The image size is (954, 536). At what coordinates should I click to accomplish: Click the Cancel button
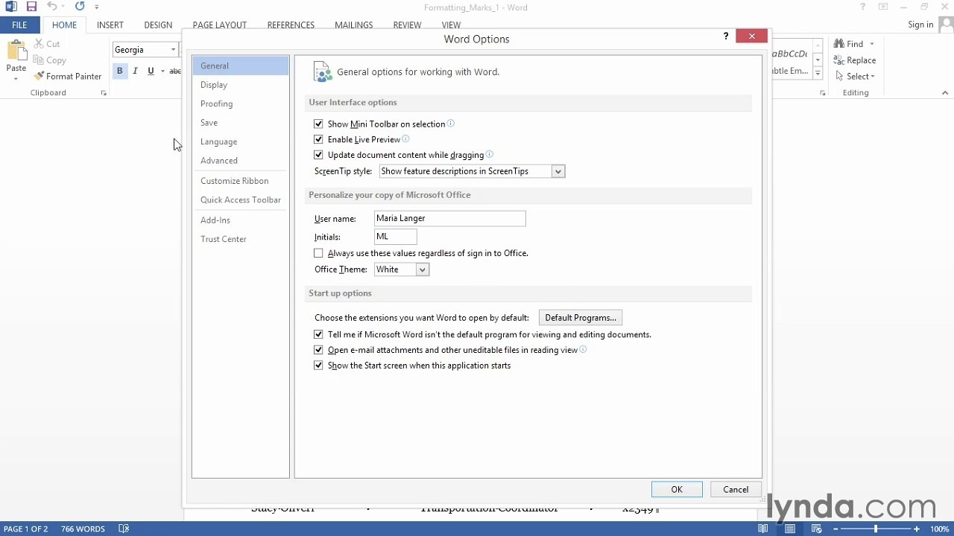click(x=736, y=489)
